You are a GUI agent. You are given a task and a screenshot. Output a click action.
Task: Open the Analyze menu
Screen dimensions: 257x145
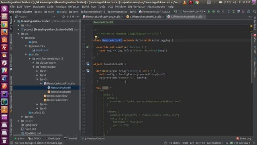pos(61,6)
